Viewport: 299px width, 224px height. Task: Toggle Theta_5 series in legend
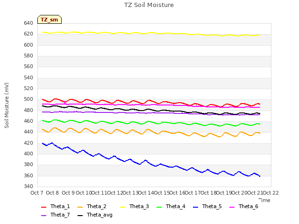[x=207, y=206]
